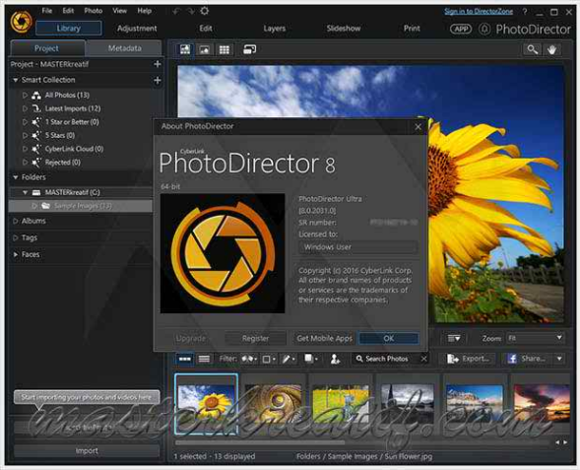The image size is (580, 470).
Task: Expand the Tags section
Action: point(16,237)
